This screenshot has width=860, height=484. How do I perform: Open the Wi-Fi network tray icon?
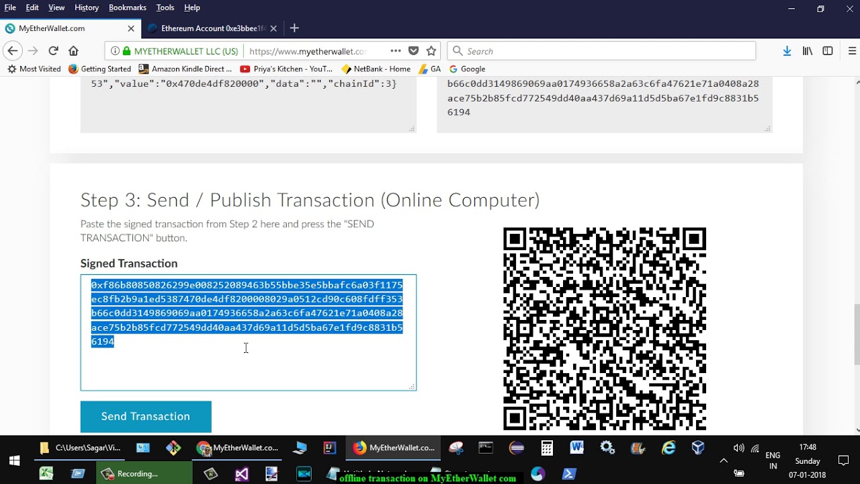click(x=755, y=448)
